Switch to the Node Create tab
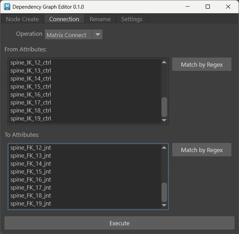Screen dimensions: 239x234 23,19
